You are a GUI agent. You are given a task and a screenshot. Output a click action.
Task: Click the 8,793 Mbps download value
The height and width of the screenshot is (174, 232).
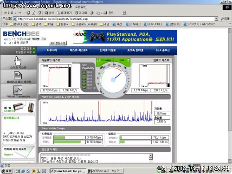[50, 90]
